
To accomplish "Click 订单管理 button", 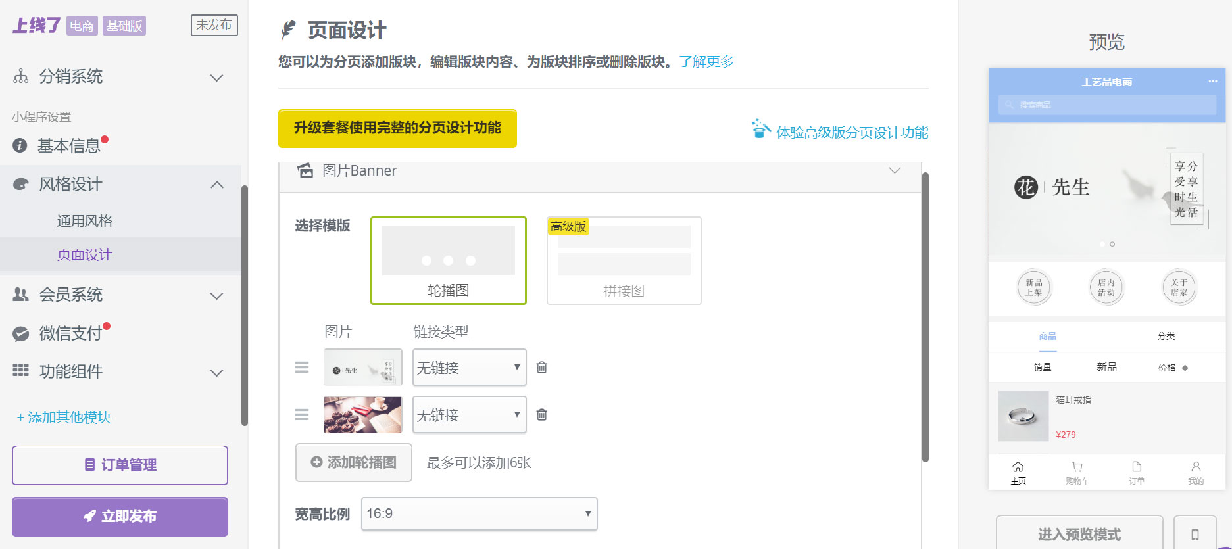I will [x=120, y=465].
